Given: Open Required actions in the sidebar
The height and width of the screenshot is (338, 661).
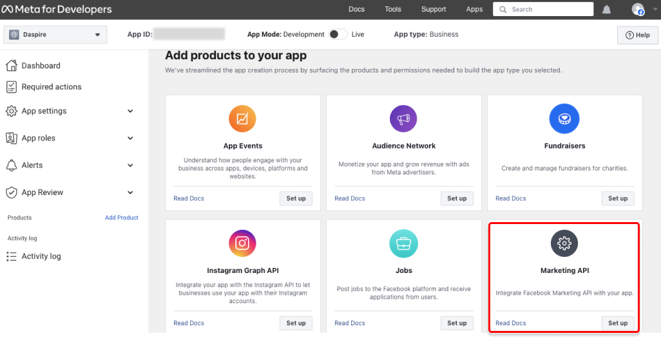Looking at the screenshot, I should (52, 87).
